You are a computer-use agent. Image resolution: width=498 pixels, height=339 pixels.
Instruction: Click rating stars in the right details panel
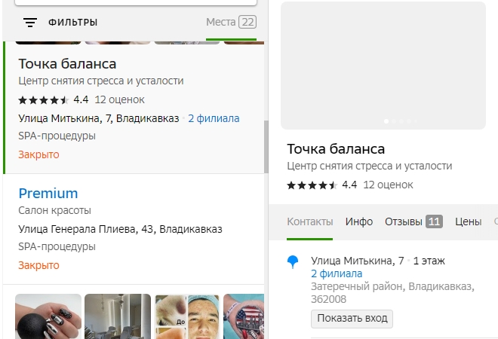tap(312, 185)
